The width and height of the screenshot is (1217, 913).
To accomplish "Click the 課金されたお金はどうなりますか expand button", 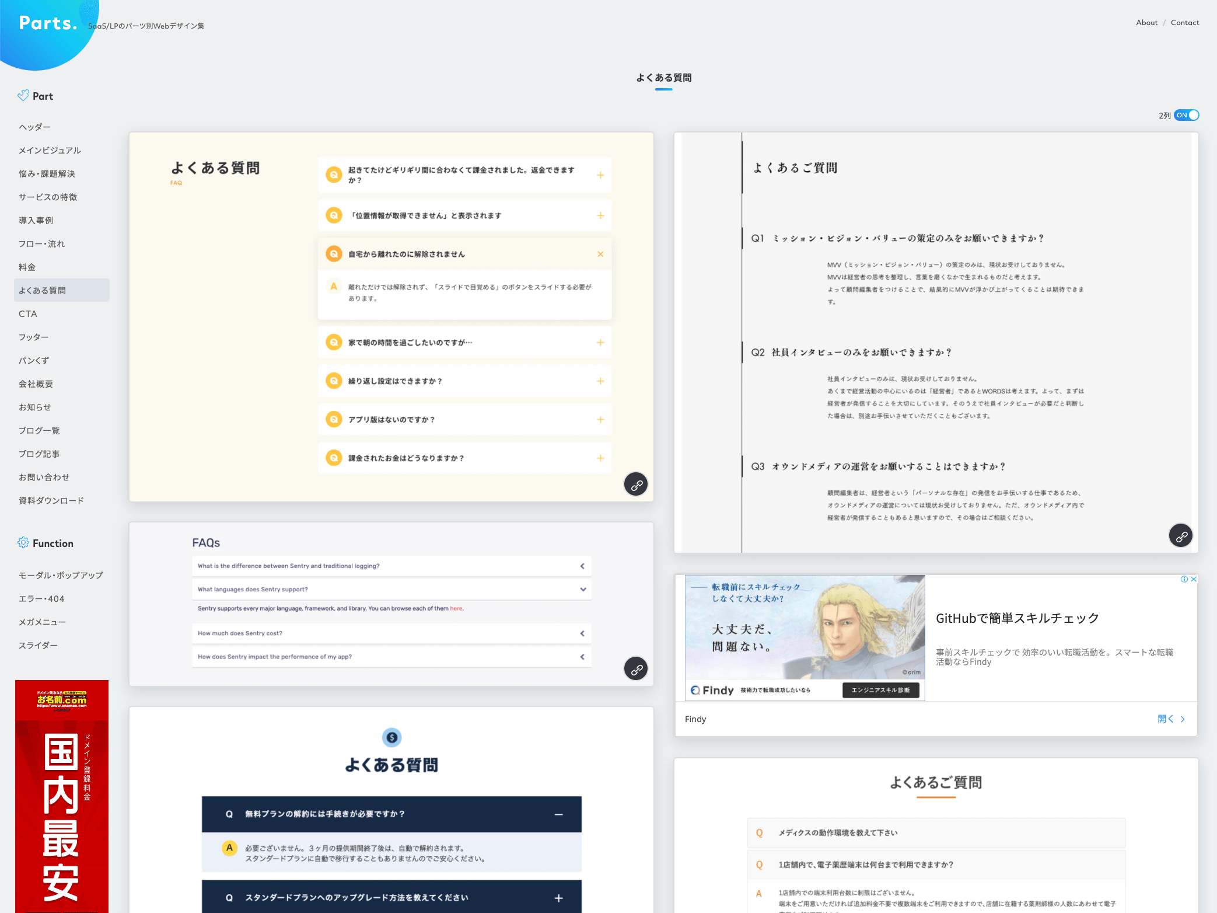I will pyautogui.click(x=599, y=459).
